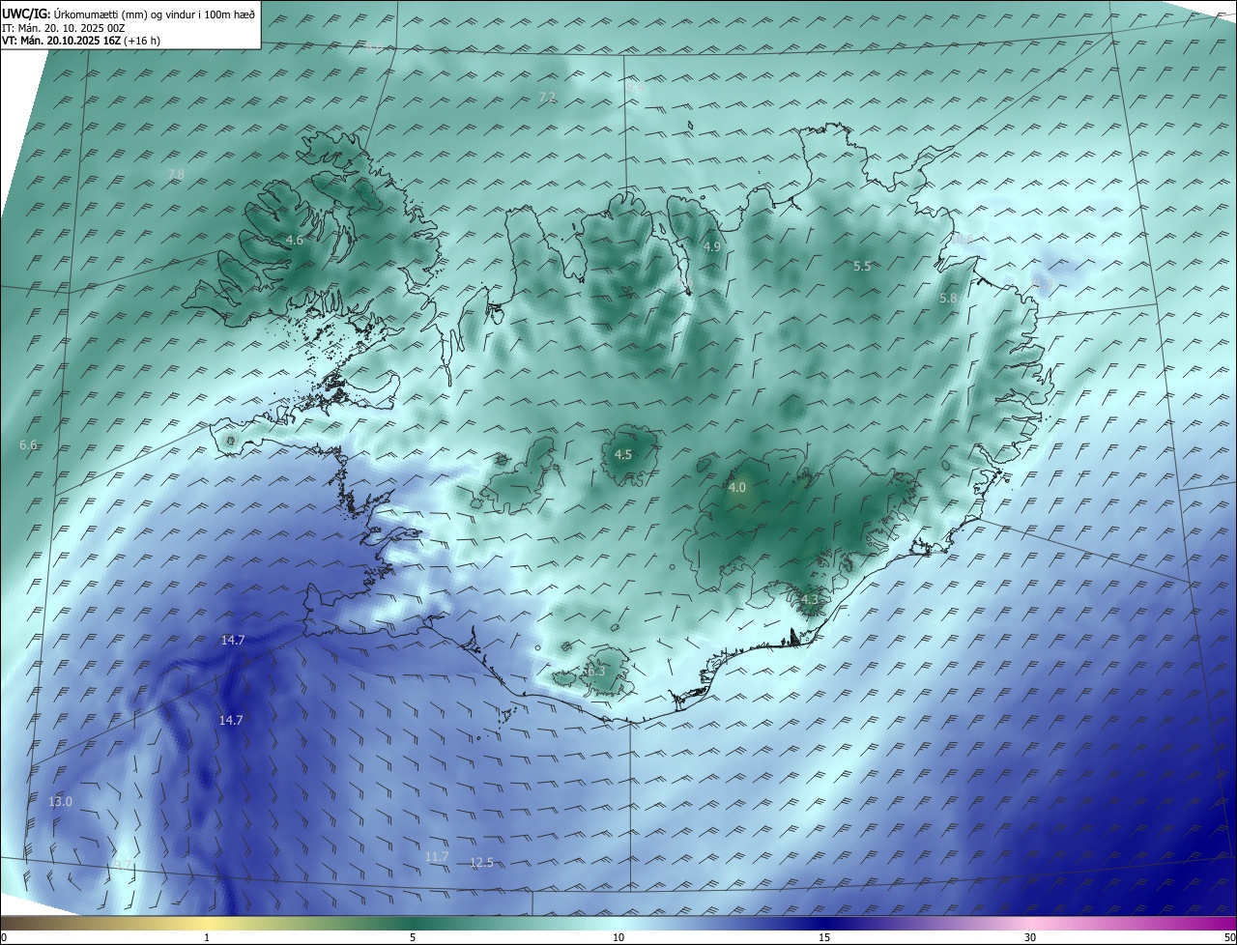Click the upper 14.7 value label

[x=233, y=640]
